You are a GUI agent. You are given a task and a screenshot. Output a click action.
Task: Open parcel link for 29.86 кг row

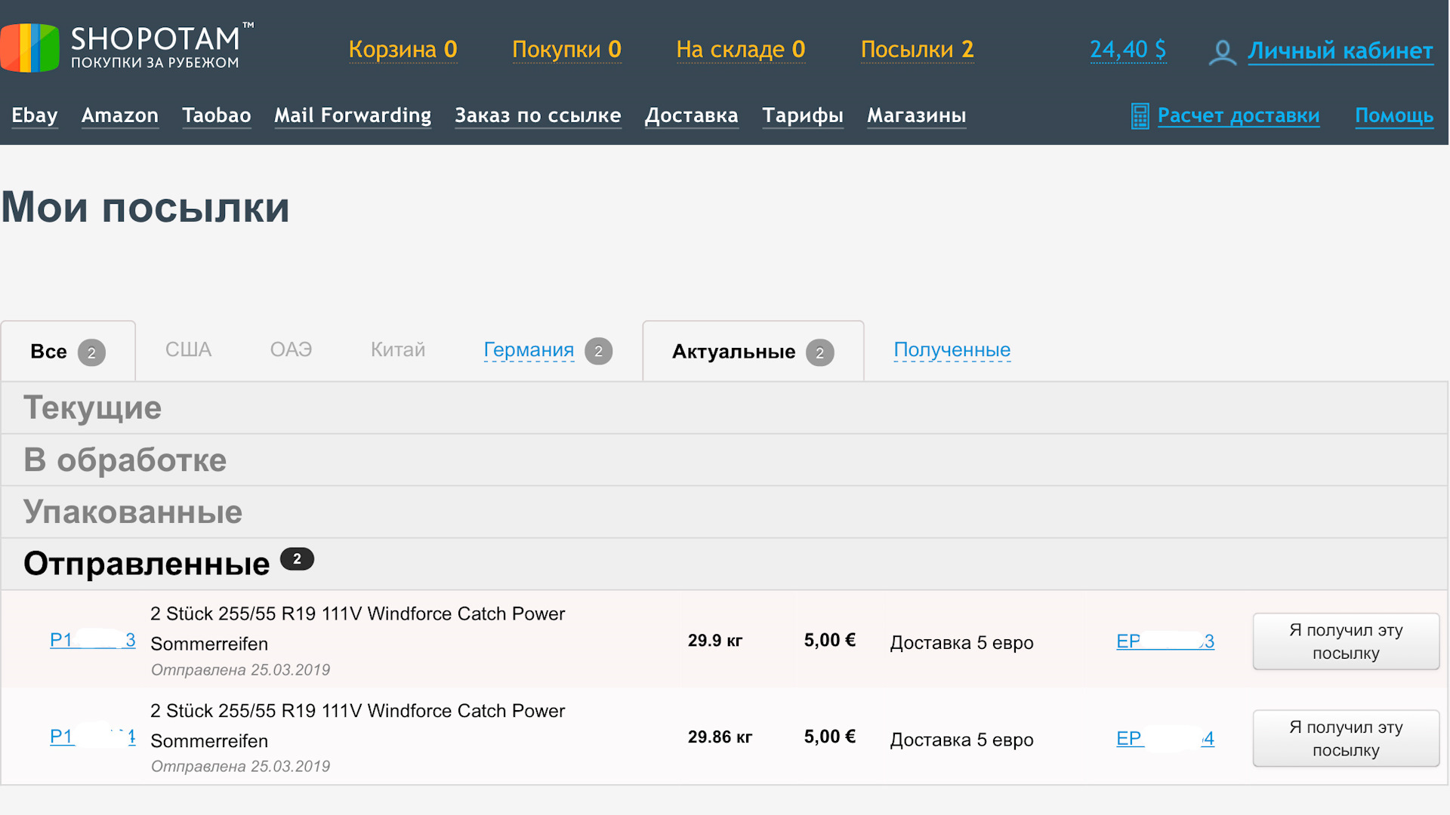92,737
